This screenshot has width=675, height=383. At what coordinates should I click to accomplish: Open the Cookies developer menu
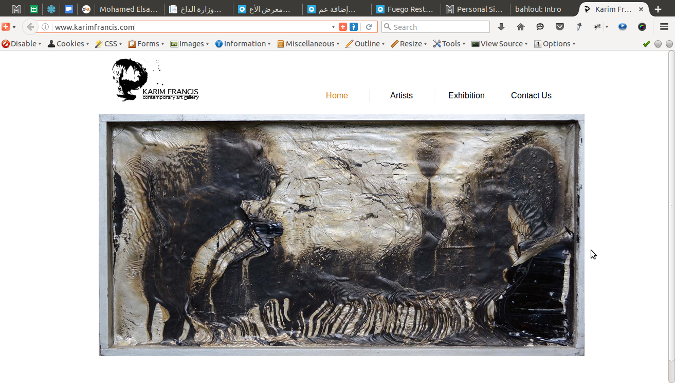(68, 44)
